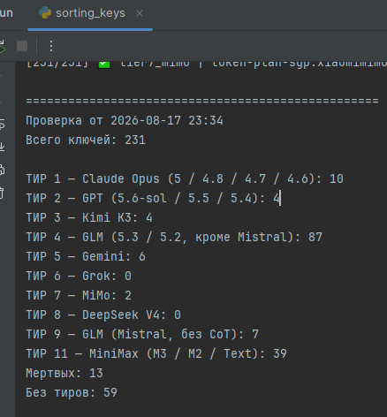
Task: Click the Python icon on sorting_keys tab
Action: point(45,13)
